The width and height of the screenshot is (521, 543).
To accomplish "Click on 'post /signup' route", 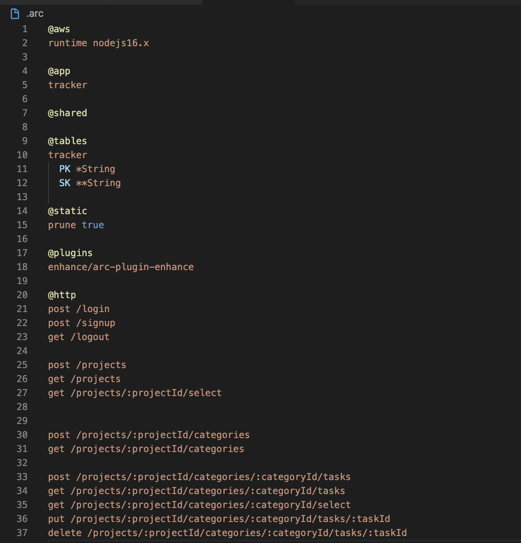I will (x=82, y=323).
